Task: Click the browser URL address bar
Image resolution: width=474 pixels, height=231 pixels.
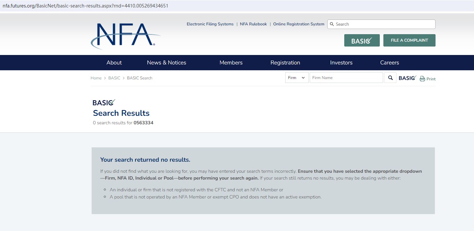Action: point(237,6)
